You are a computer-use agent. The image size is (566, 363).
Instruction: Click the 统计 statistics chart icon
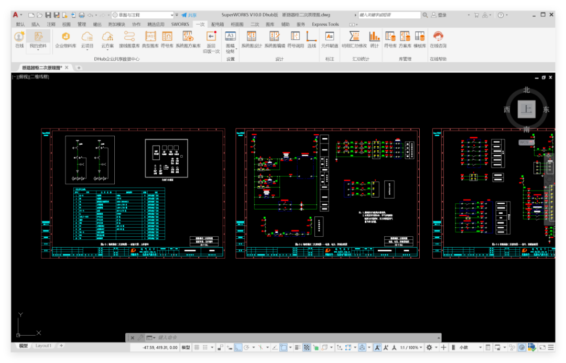click(x=374, y=39)
